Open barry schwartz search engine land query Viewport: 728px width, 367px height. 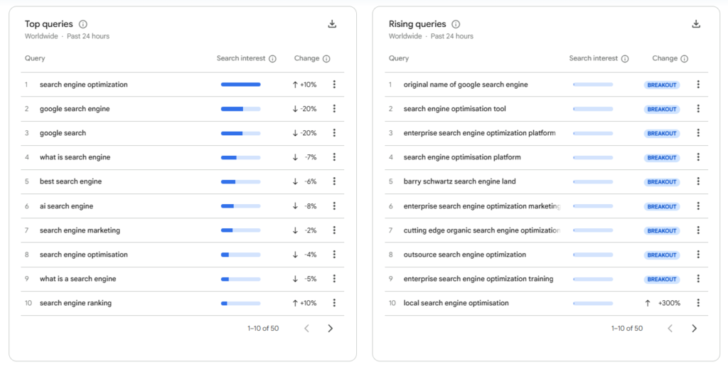coord(460,181)
